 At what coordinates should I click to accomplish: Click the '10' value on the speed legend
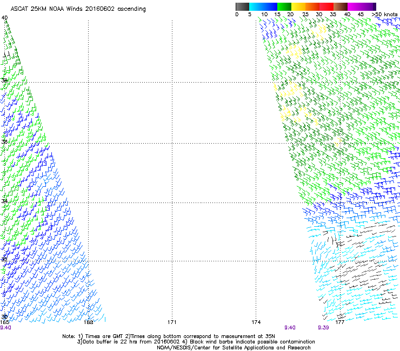pyautogui.click(x=264, y=15)
